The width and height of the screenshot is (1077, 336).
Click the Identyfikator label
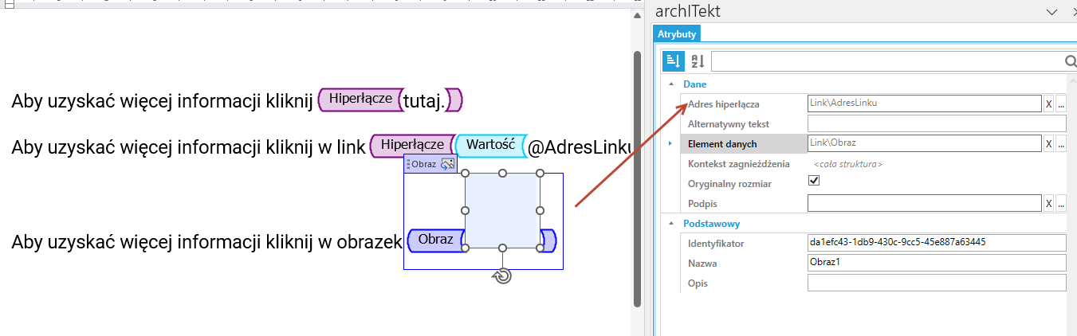[x=716, y=243]
